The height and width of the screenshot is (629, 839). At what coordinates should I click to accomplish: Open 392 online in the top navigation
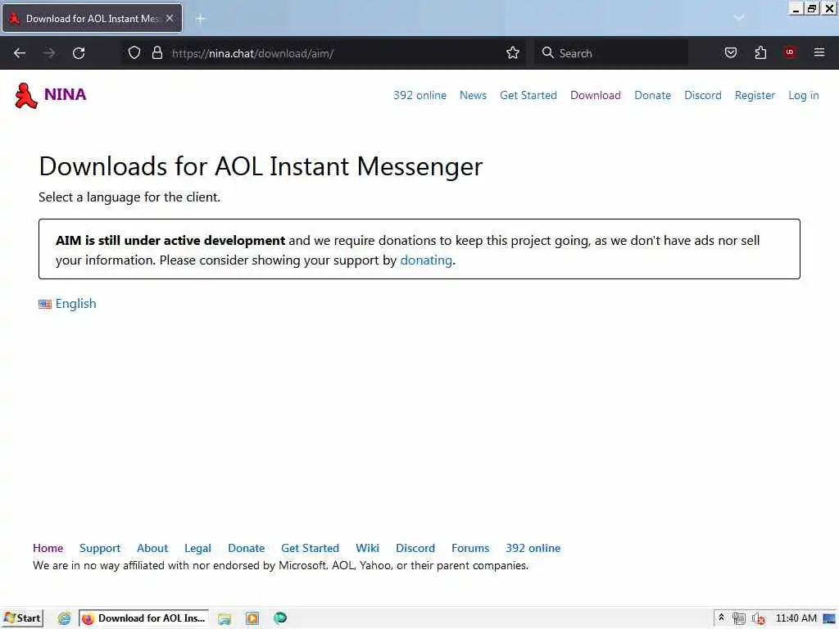point(419,95)
